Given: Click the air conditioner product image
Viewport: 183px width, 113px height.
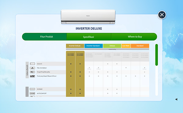Looking at the screenshot, I should (88, 17).
